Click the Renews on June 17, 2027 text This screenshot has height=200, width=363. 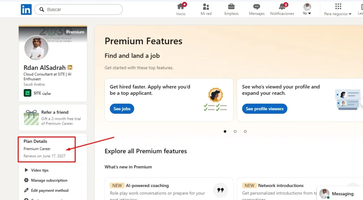point(44,156)
